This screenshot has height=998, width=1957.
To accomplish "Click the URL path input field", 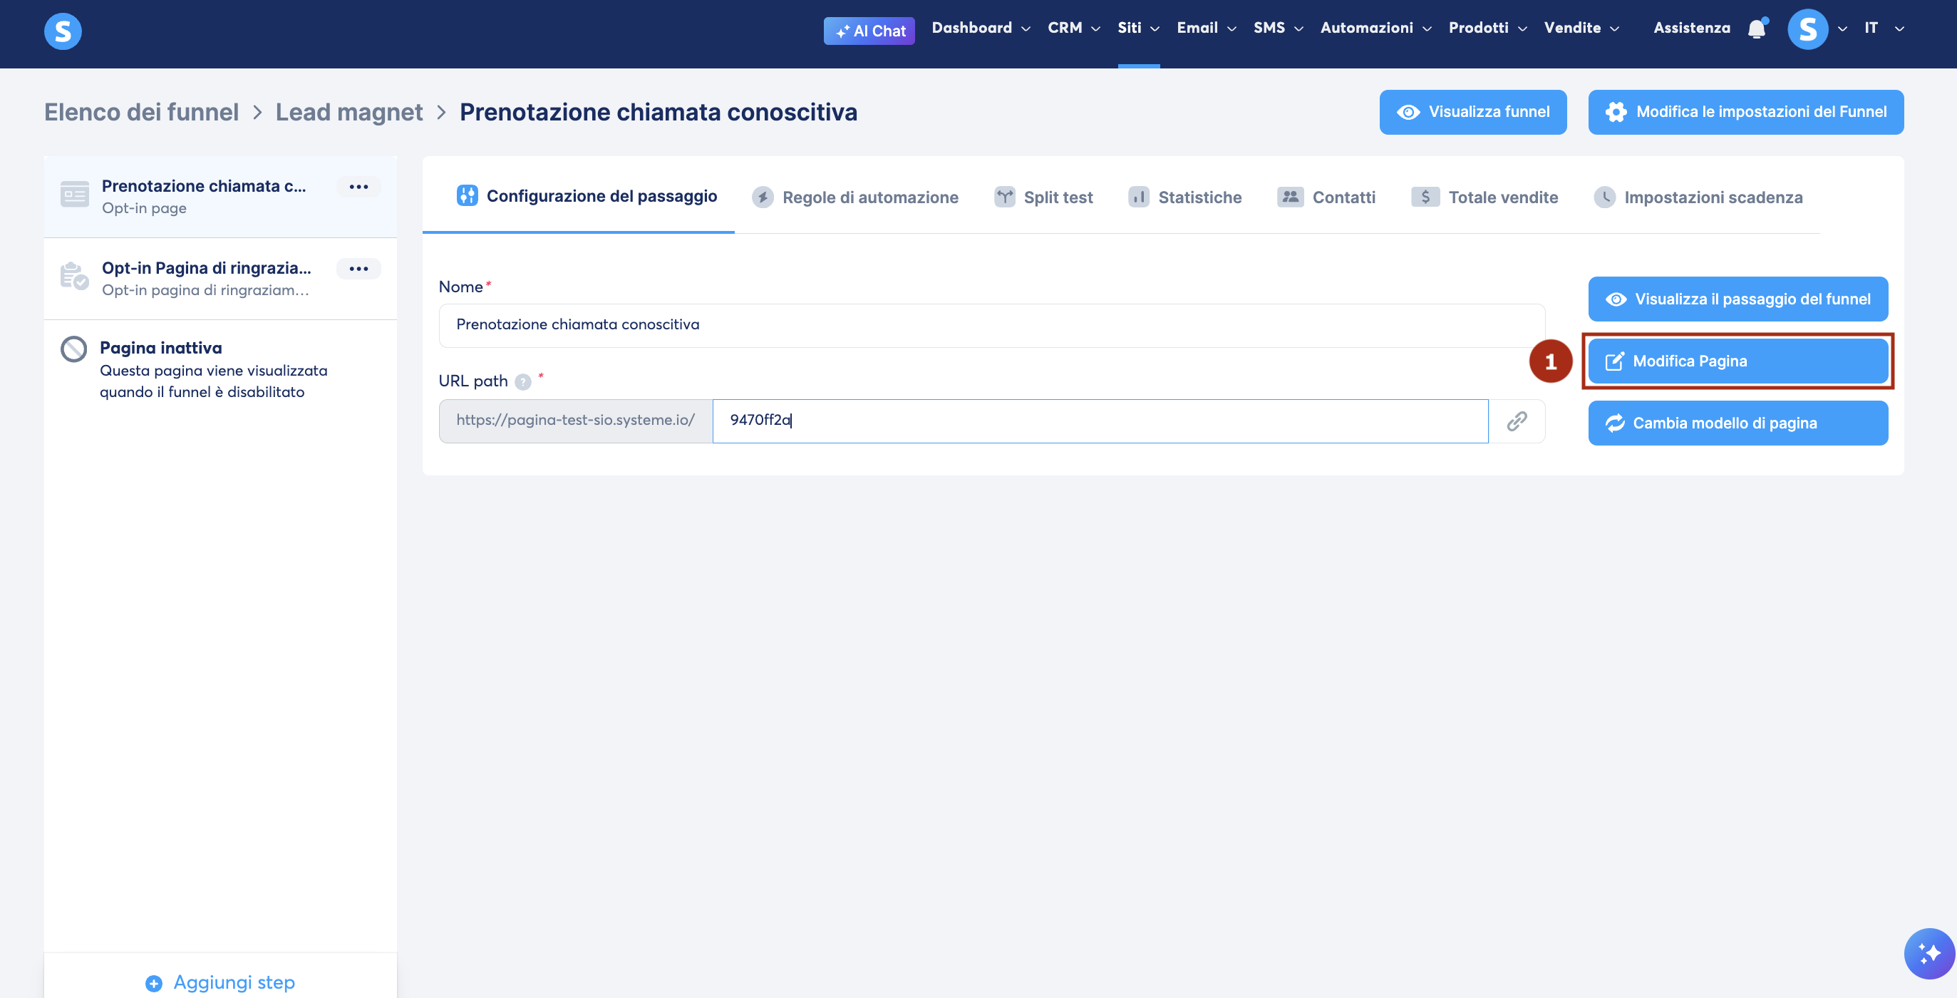I will coord(1100,421).
